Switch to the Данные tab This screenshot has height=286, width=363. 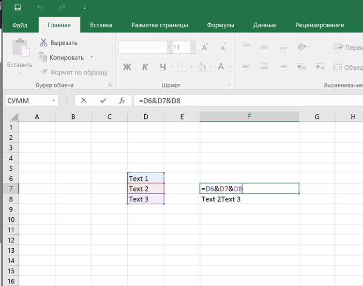pyautogui.click(x=265, y=25)
